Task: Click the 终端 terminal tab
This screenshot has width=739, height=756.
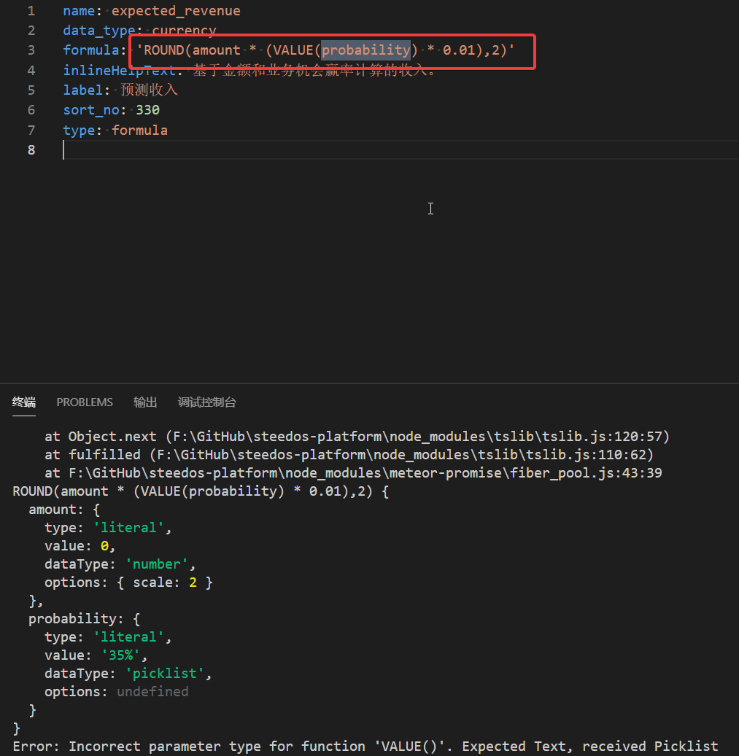Action: [23, 402]
